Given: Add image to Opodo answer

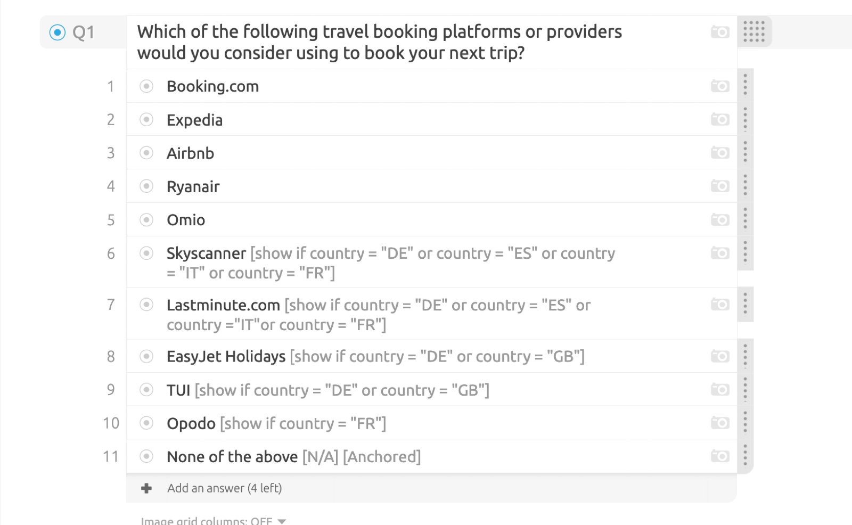Looking at the screenshot, I should (720, 423).
